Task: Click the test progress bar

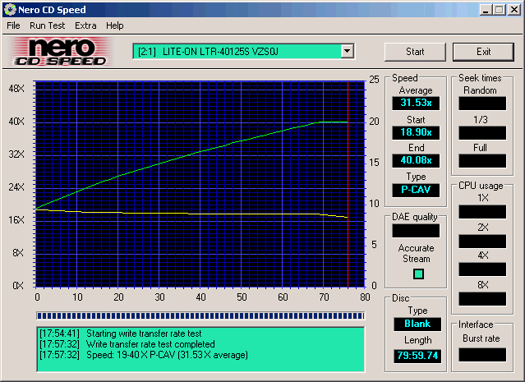Action: [x=200, y=315]
